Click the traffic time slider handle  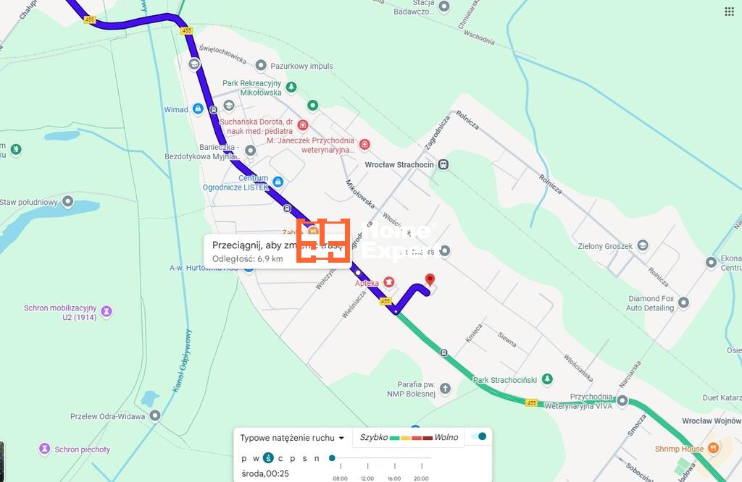tap(332, 458)
